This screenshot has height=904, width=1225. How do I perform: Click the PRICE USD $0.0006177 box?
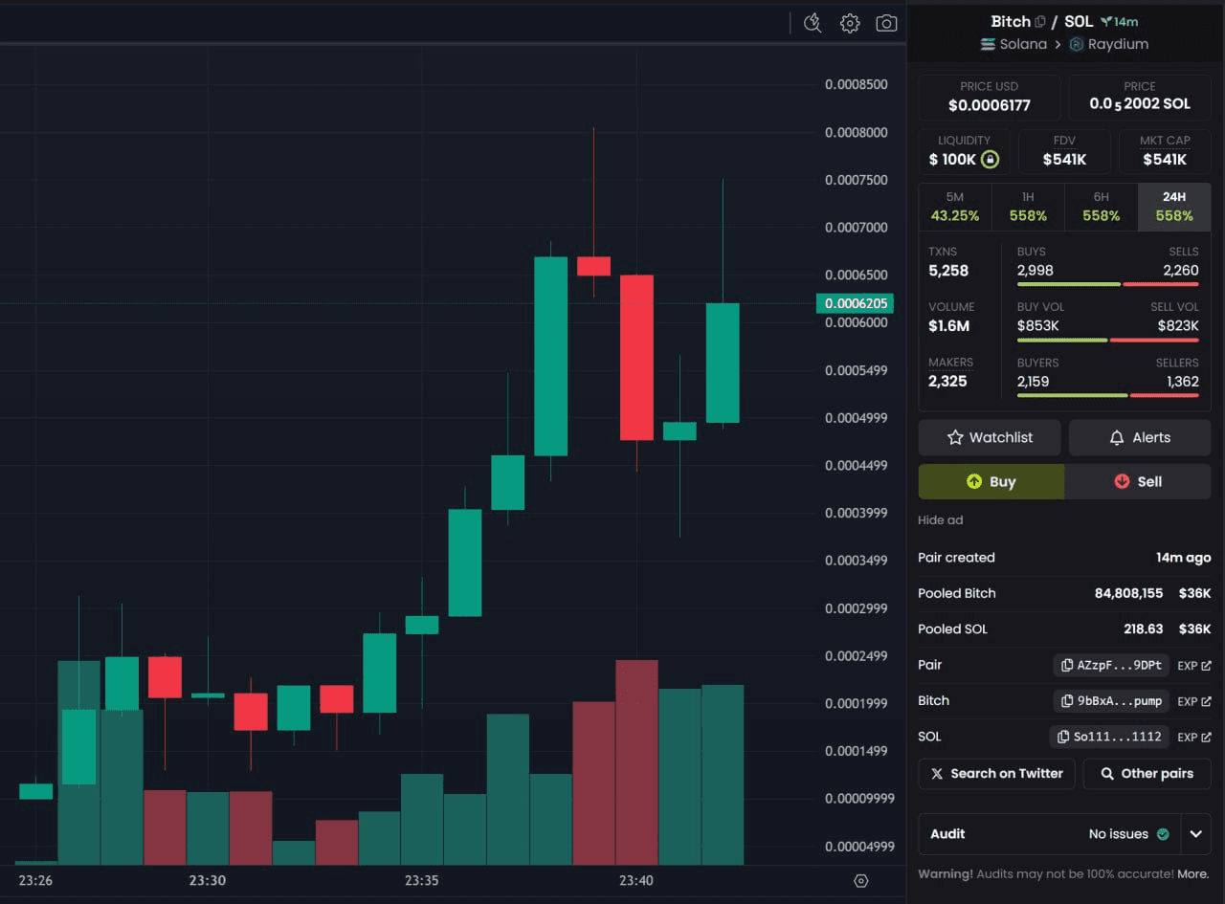click(x=990, y=97)
